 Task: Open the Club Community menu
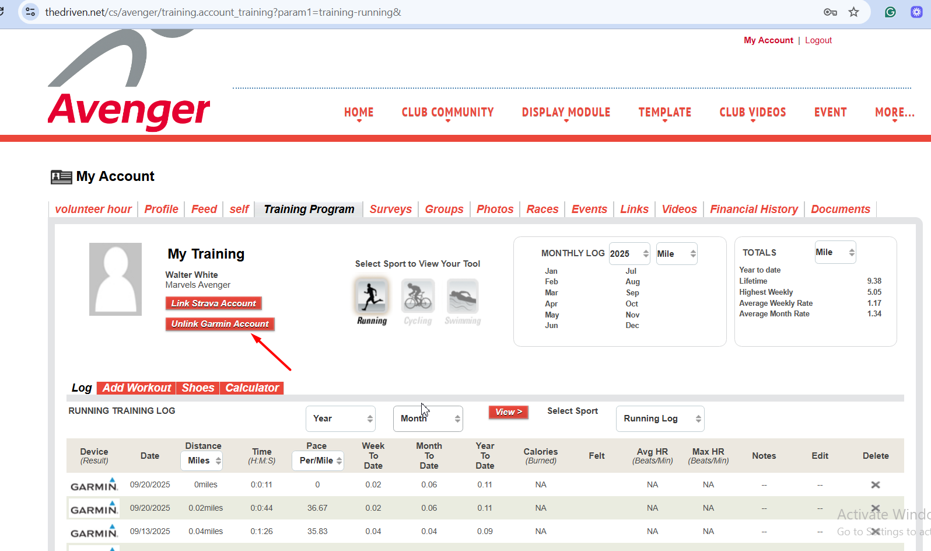click(447, 112)
